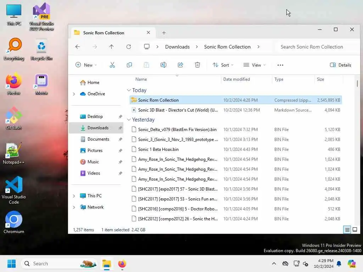Show hidden system tray icons

click(274, 263)
